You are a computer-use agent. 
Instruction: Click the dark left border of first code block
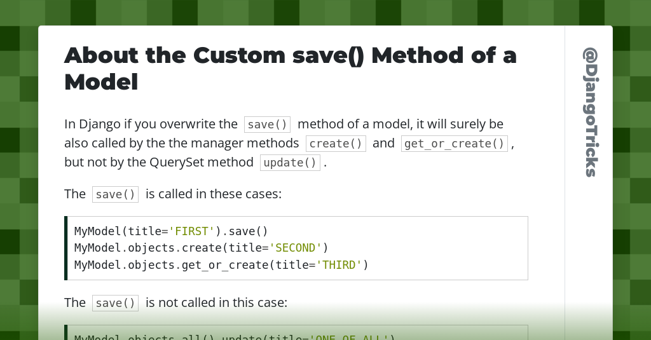(x=66, y=248)
